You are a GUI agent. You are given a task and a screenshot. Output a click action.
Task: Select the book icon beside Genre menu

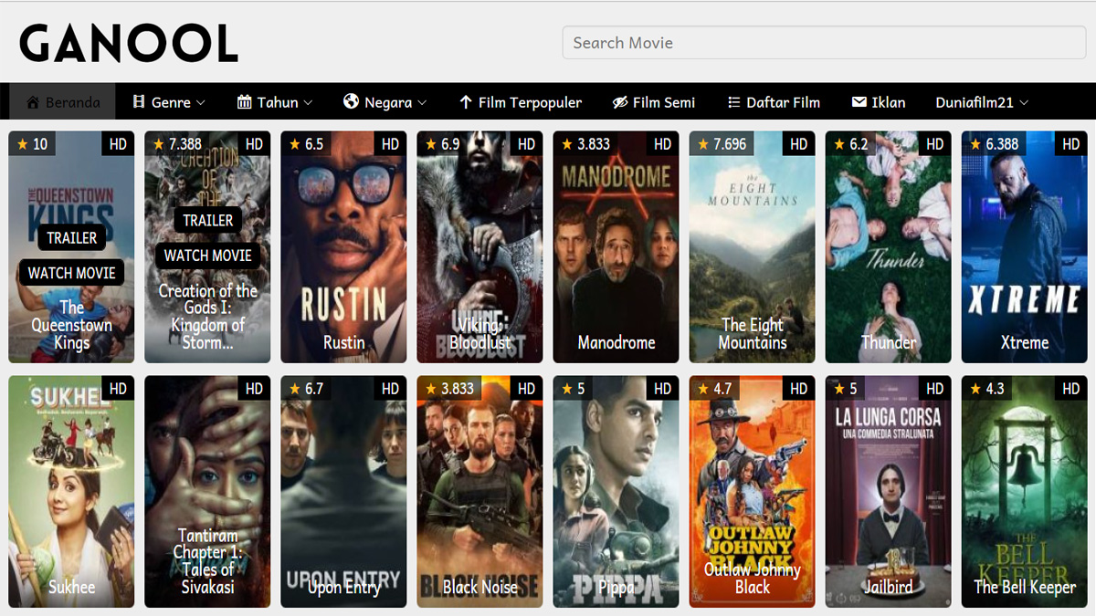139,102
